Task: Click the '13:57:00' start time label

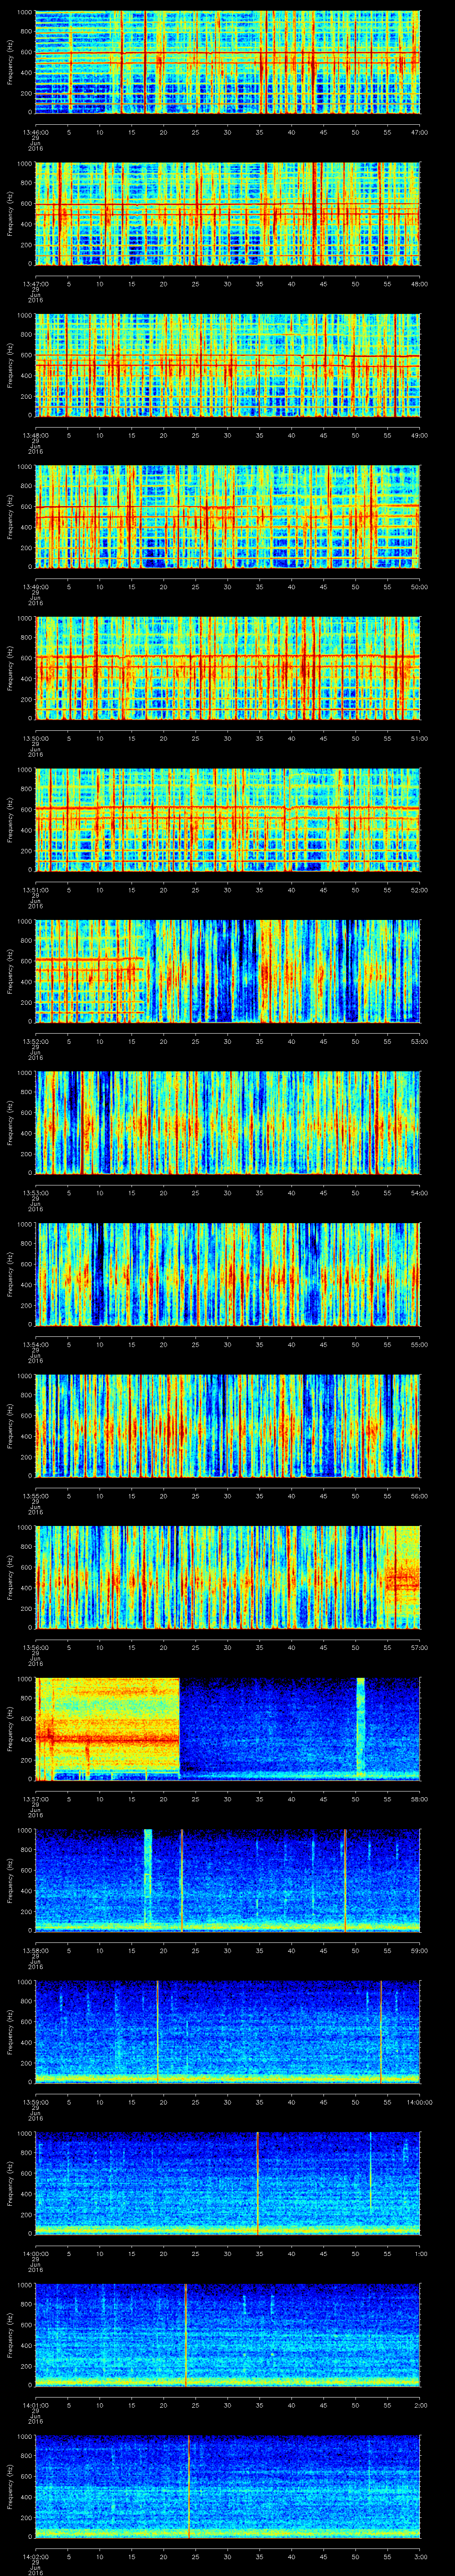Action: click(x=35, y=1798)
